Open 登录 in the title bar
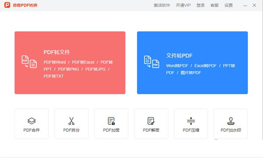Screen dimensions: 263x158 click(x=201, y=5)
